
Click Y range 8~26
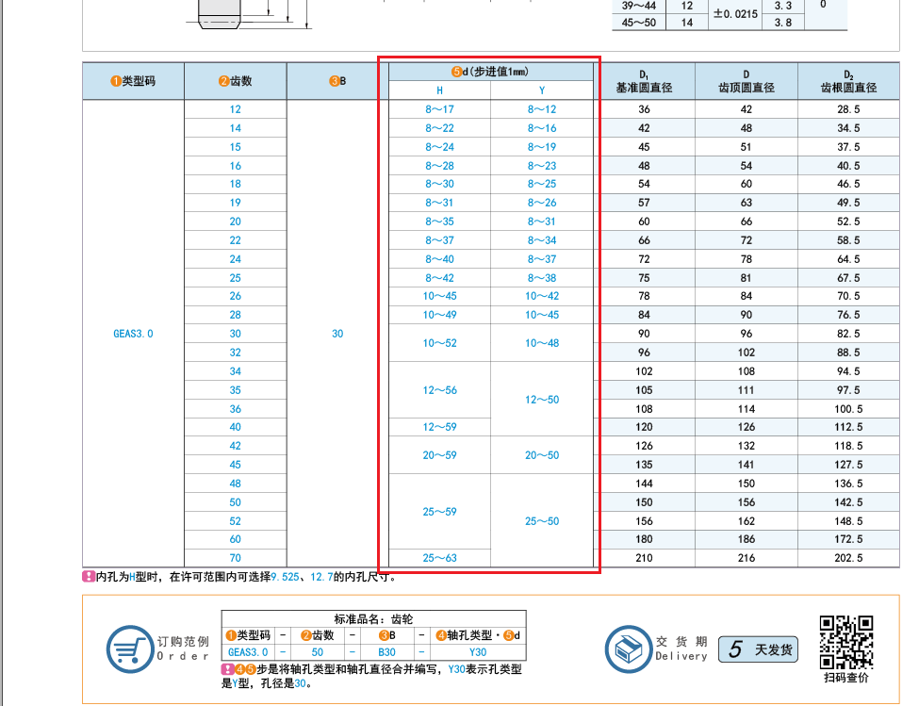point(542,203)
